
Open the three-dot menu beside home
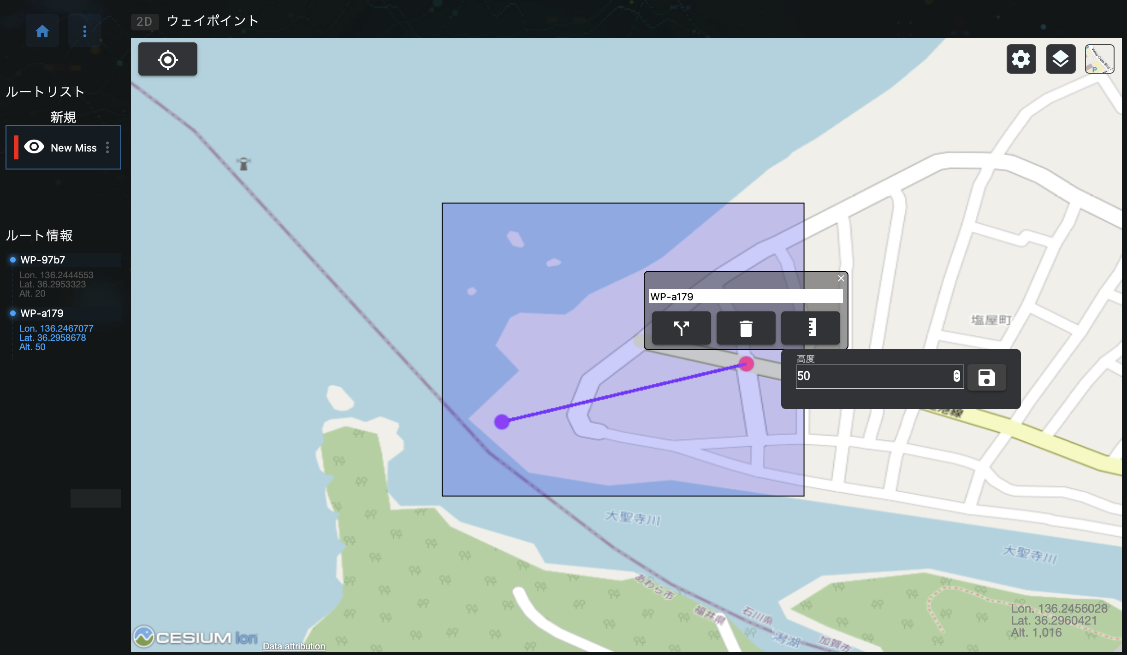tap(84, 30)
